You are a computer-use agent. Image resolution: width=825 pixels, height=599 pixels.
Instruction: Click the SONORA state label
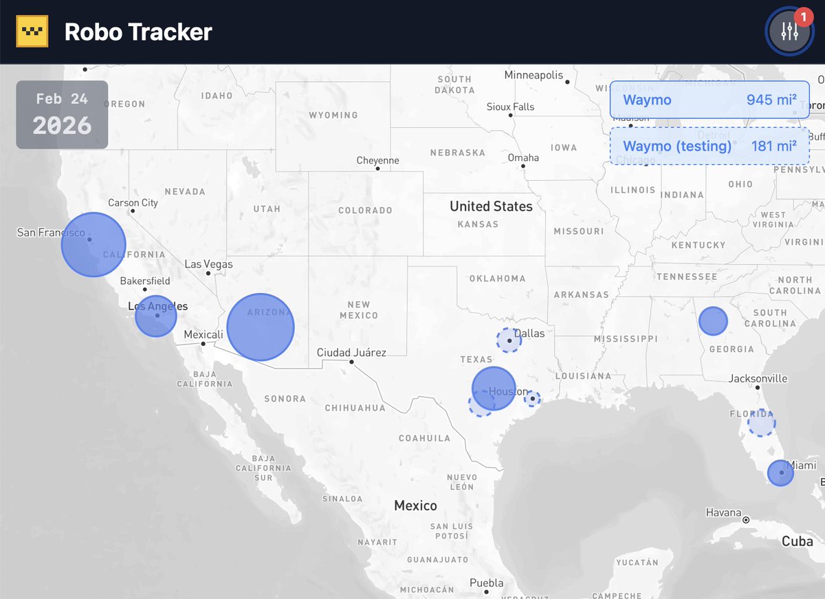(x=285, y=399)
